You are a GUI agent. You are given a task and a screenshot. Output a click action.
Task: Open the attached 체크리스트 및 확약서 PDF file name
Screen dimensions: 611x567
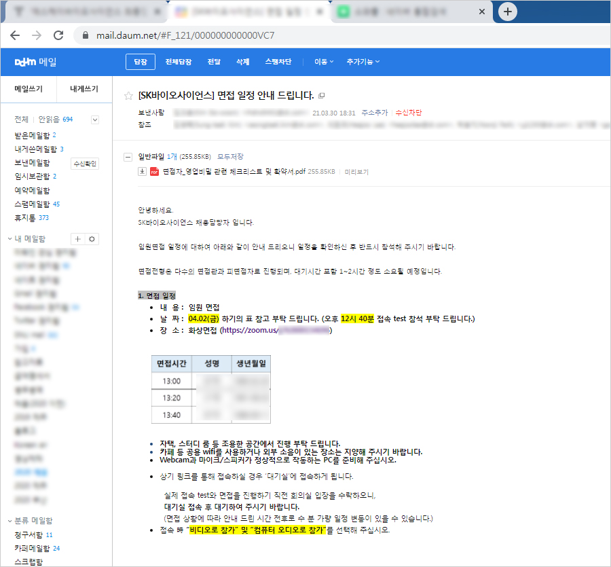click(234, 172)
